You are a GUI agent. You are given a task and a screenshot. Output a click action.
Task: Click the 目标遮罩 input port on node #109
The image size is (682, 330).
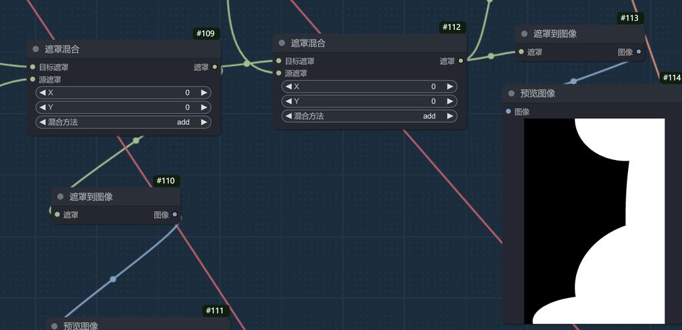[x=33, y=67]
